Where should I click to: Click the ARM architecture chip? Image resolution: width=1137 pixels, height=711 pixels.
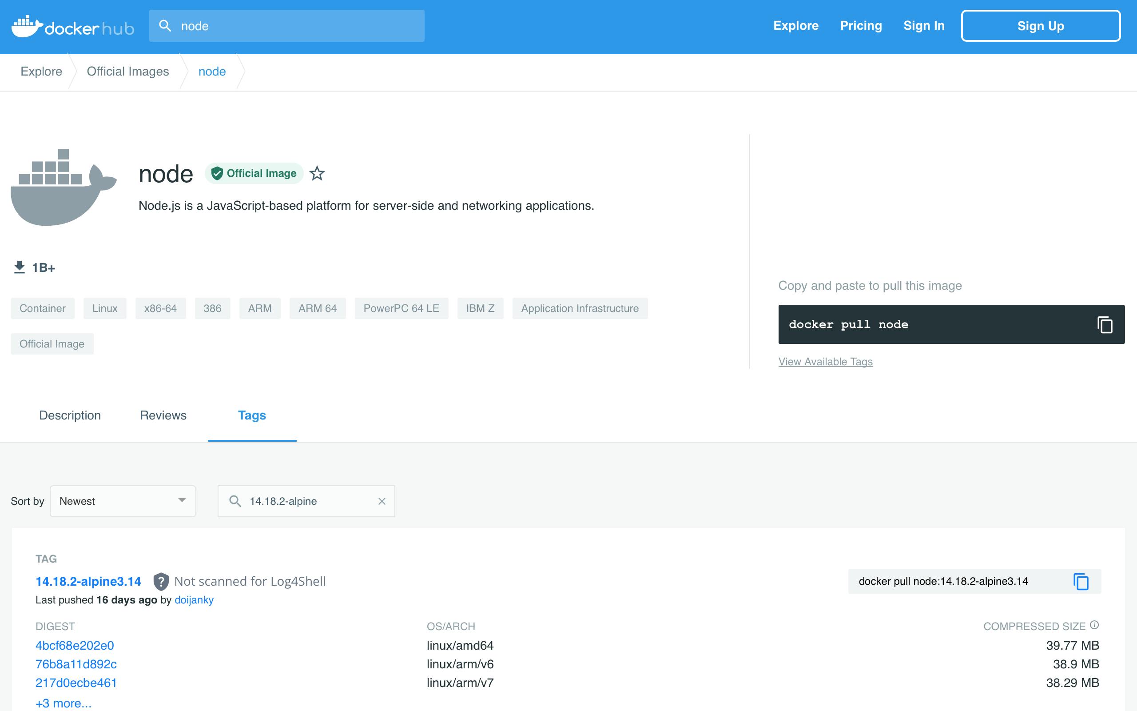pyautogui.click(x=260, y=308)
